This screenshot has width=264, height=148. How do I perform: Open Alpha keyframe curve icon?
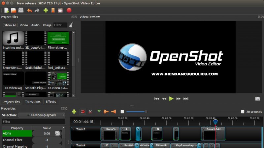click(x=57, y=134)
